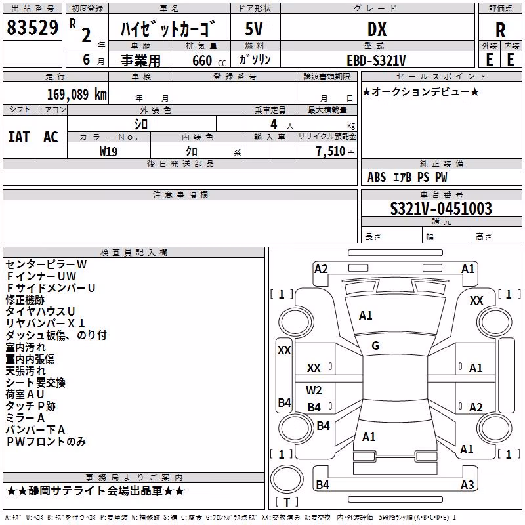Select the note 室内内張傷

coord(30,359)
